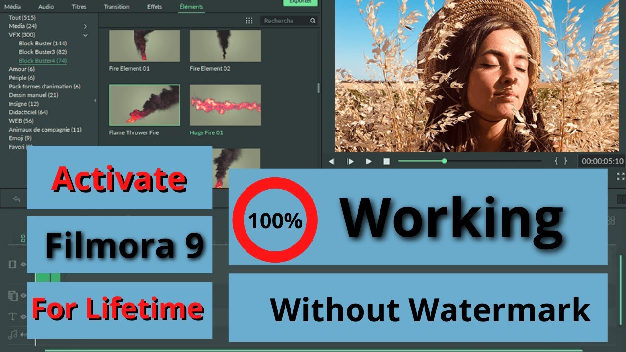Mute the audio track speaker

click(x=23, y=335)
